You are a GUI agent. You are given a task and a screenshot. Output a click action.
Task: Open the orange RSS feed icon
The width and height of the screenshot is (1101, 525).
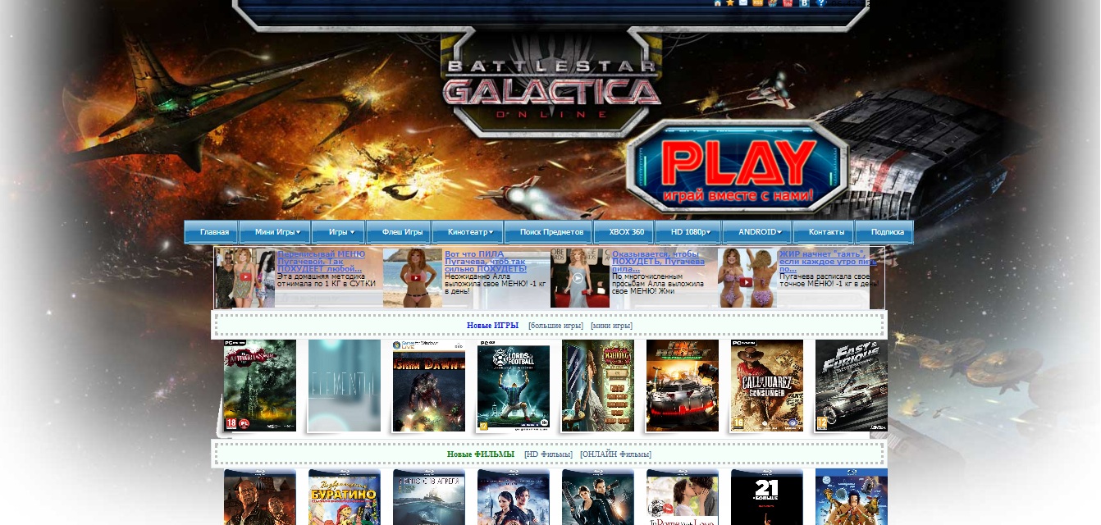tap(758, 3)
